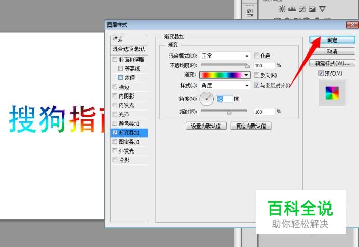Check the 反向 reverse option

pos(257,75)
